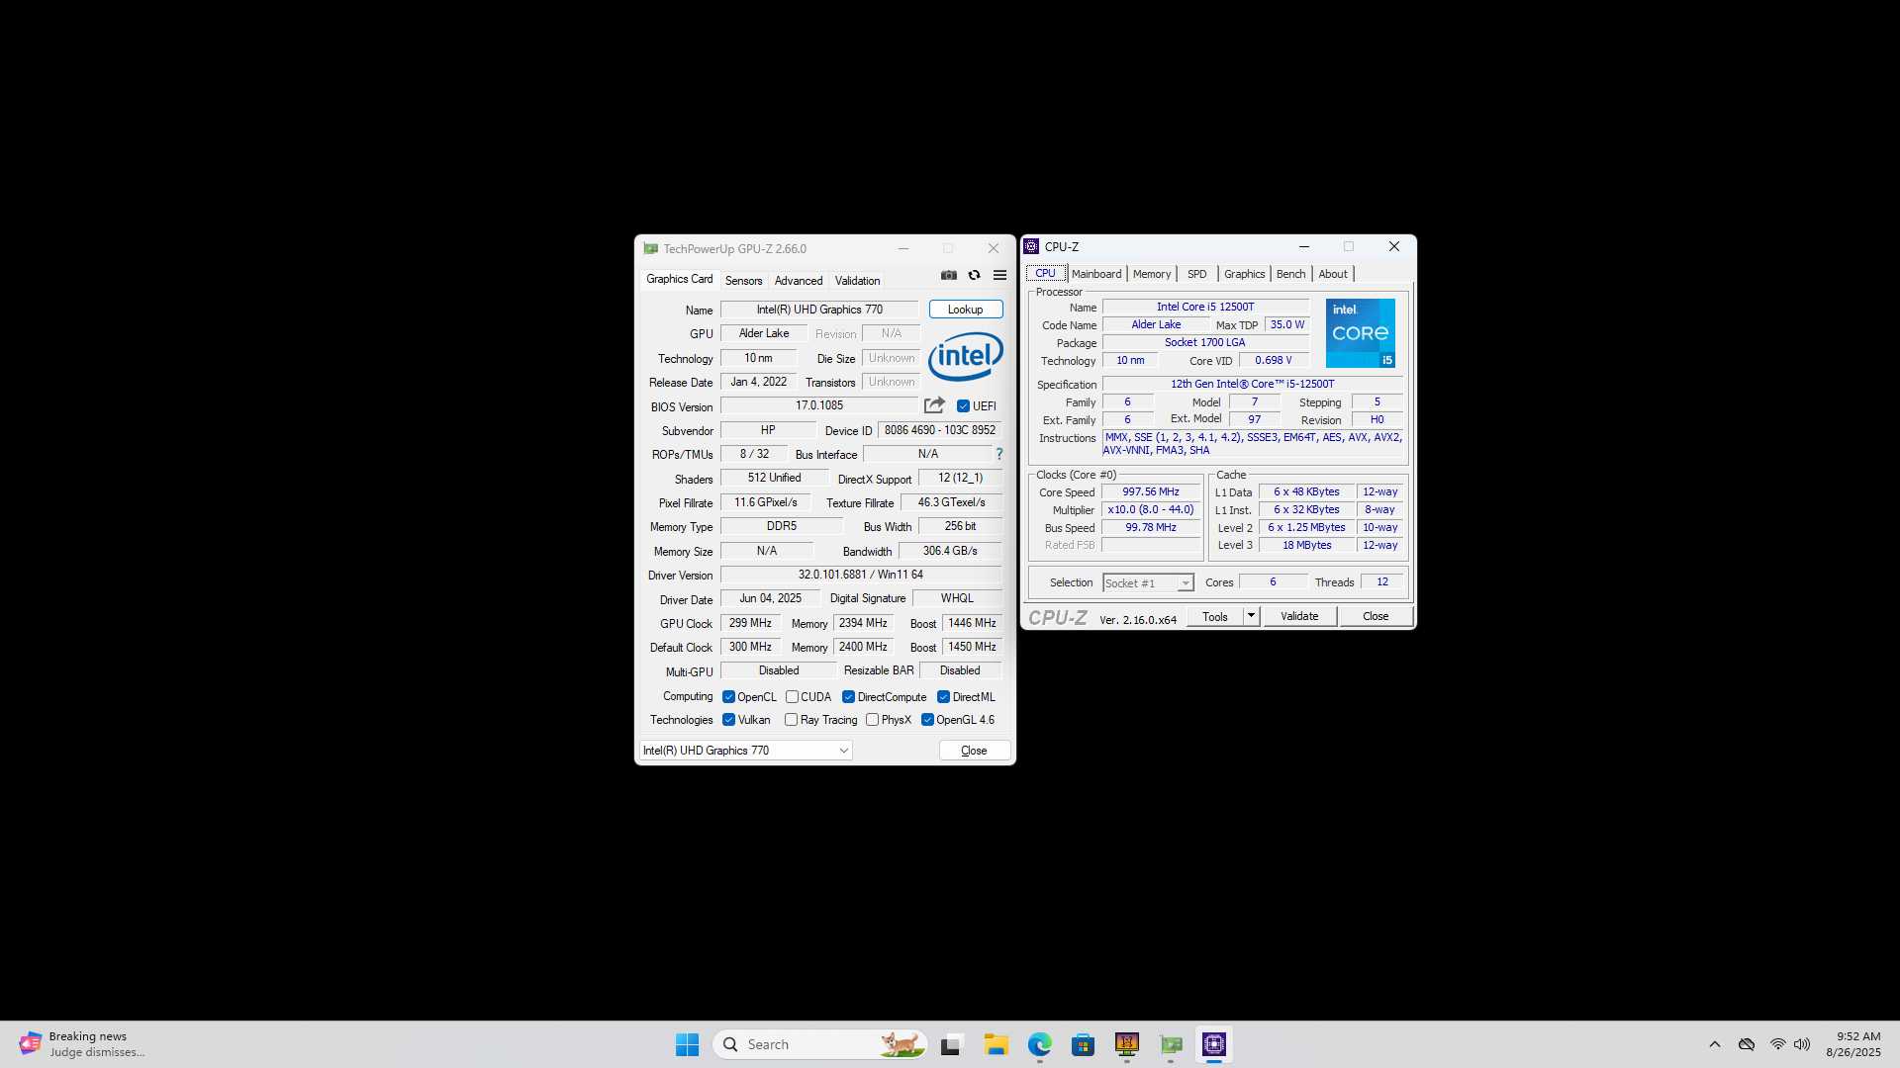Toggle the Ray Tracing checkbox
Viewport: 1900px width, 1068px height.
pos(791,720)
